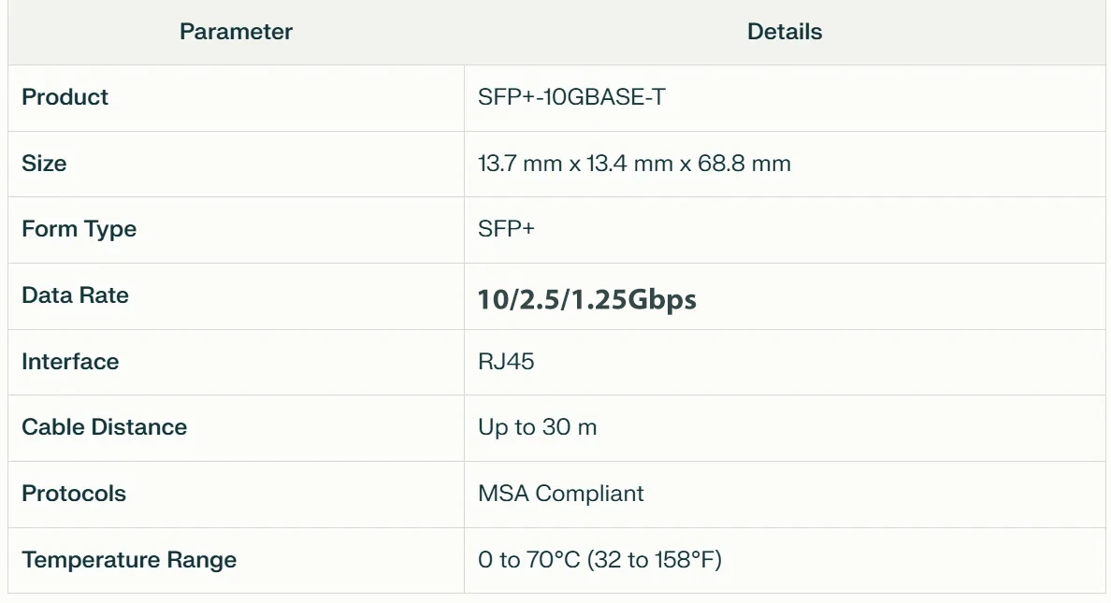Click the 32 to 158°F Fahrenheit text

click(x=657, y=560)
